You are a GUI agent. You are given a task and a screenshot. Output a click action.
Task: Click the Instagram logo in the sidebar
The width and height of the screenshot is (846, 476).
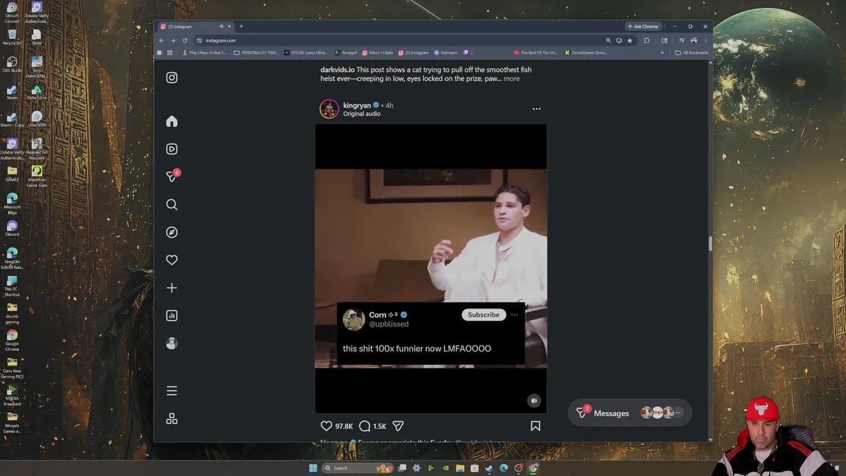click(172, 78)
